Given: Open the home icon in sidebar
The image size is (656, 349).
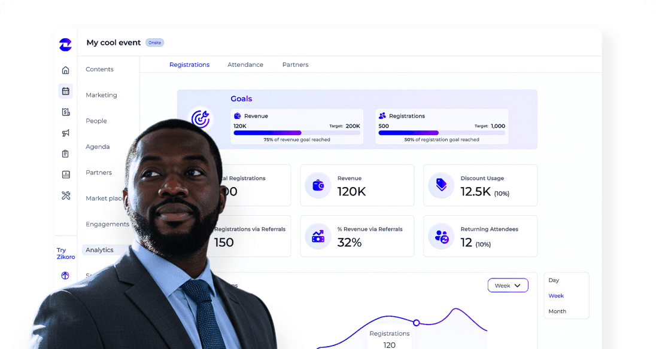Looking at the screenshot, I should [66, 70].
